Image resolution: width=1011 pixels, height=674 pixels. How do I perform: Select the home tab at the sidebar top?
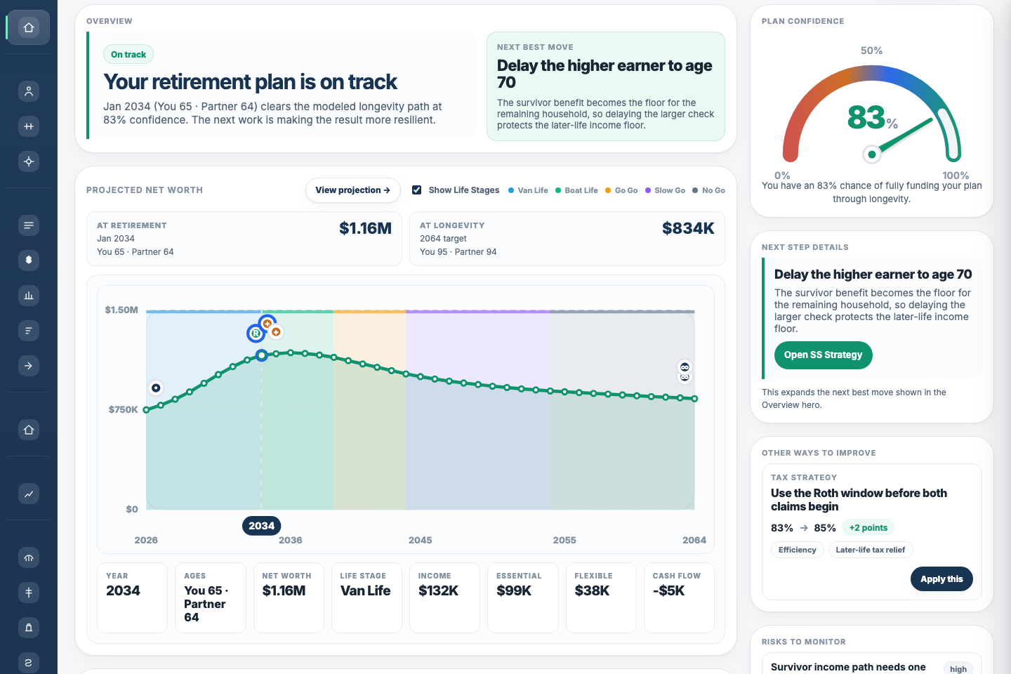(28, 27)
